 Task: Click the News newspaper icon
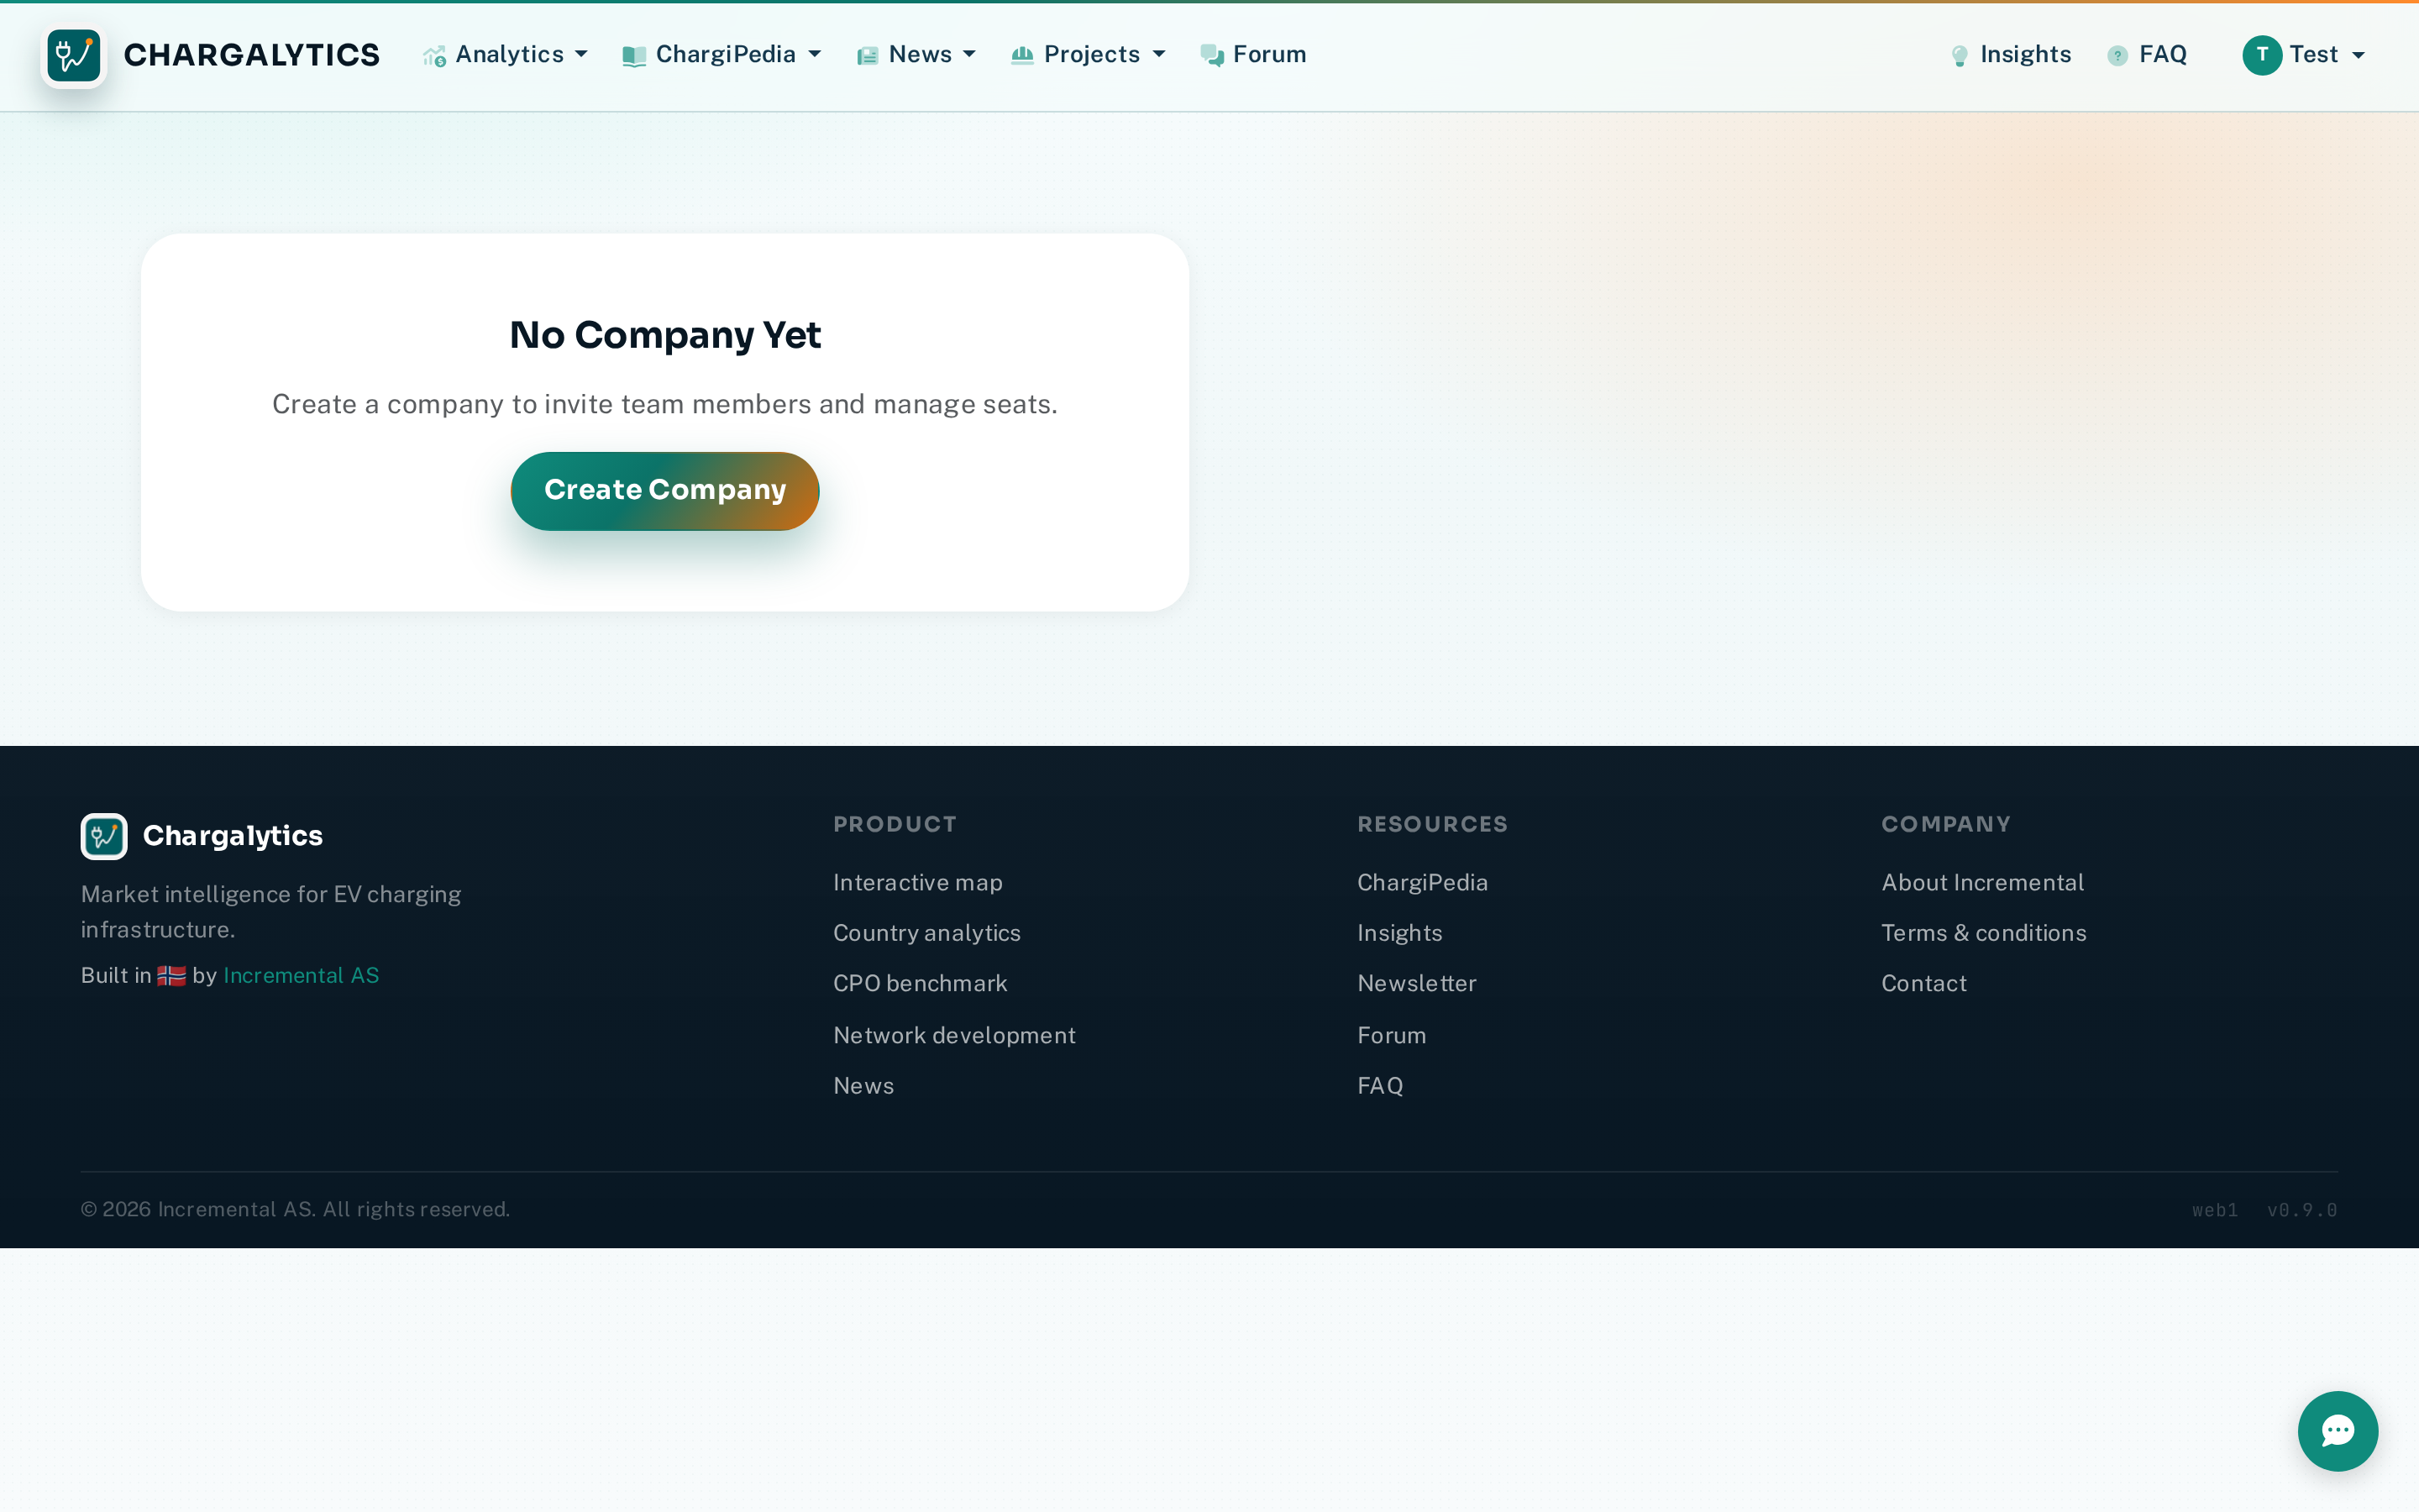867,56
